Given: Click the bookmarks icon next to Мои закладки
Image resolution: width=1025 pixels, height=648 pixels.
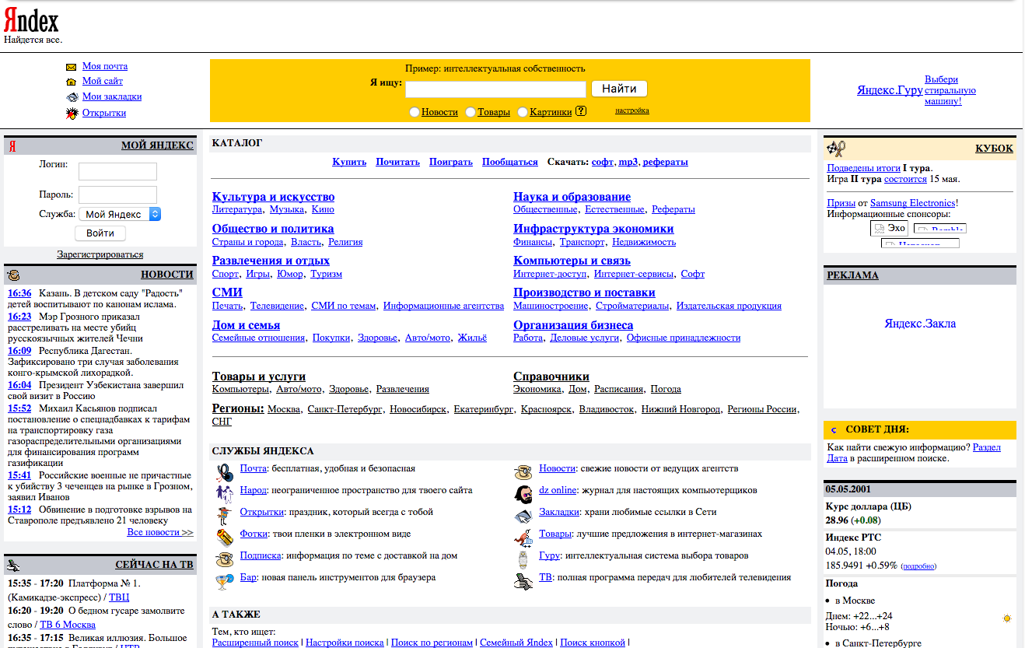Looking at the screenshot, I should [x=72, y=97].
